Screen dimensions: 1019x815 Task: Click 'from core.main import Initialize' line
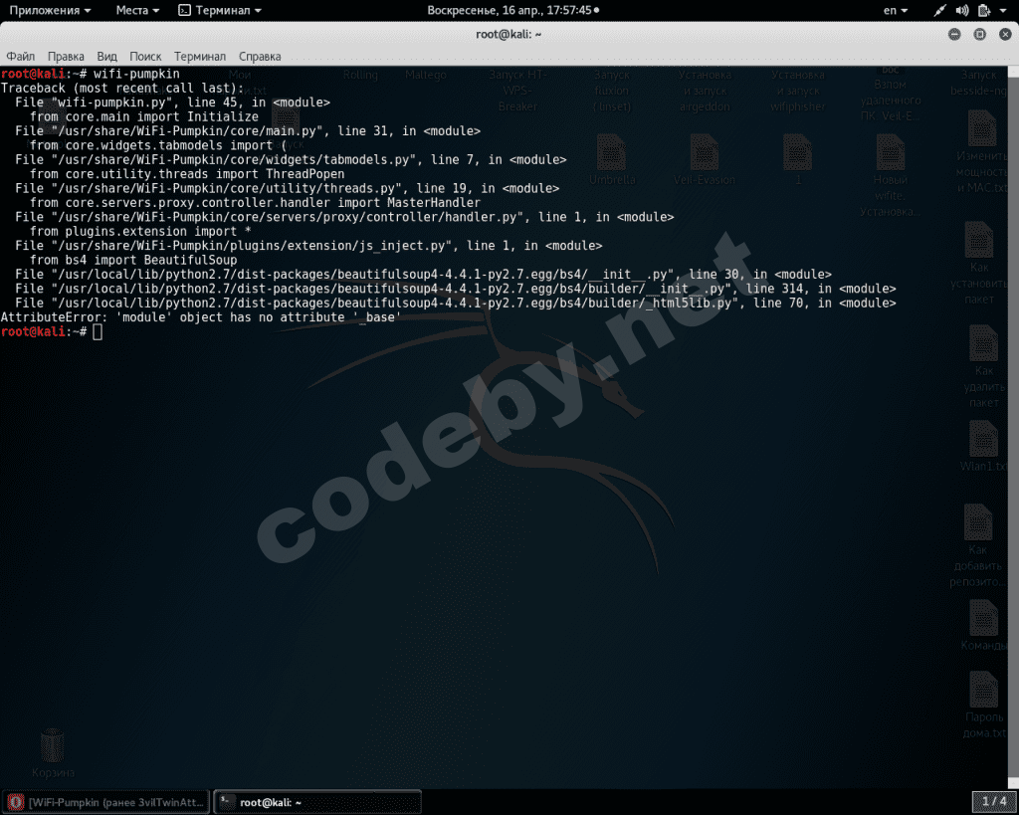pyautogui.click(x=143, y=117)
